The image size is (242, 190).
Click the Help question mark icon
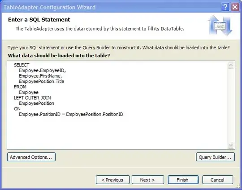[225, 7]
